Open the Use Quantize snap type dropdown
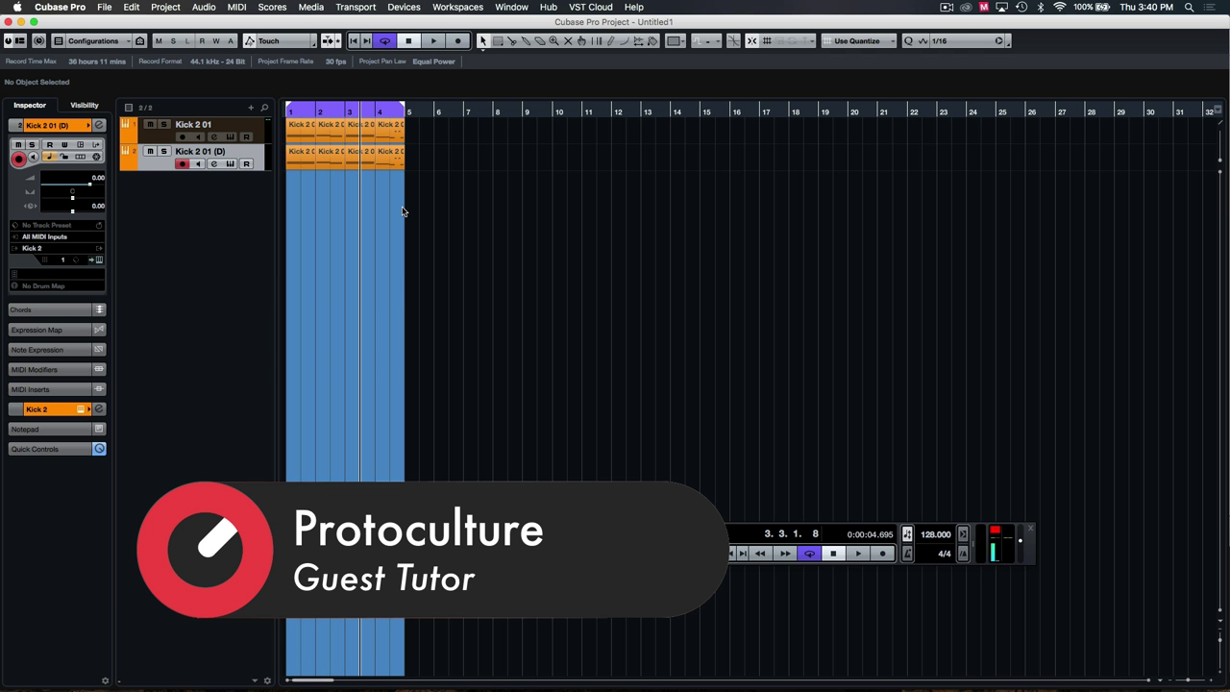The height and width of the screenshot is (692, 1230). coord(859,41)
